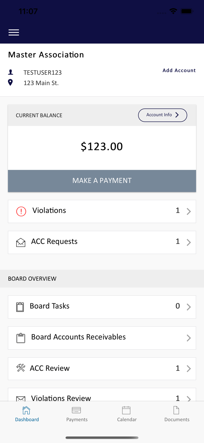Open Board Accounts Receivables chevron

[x=189, y=338]
